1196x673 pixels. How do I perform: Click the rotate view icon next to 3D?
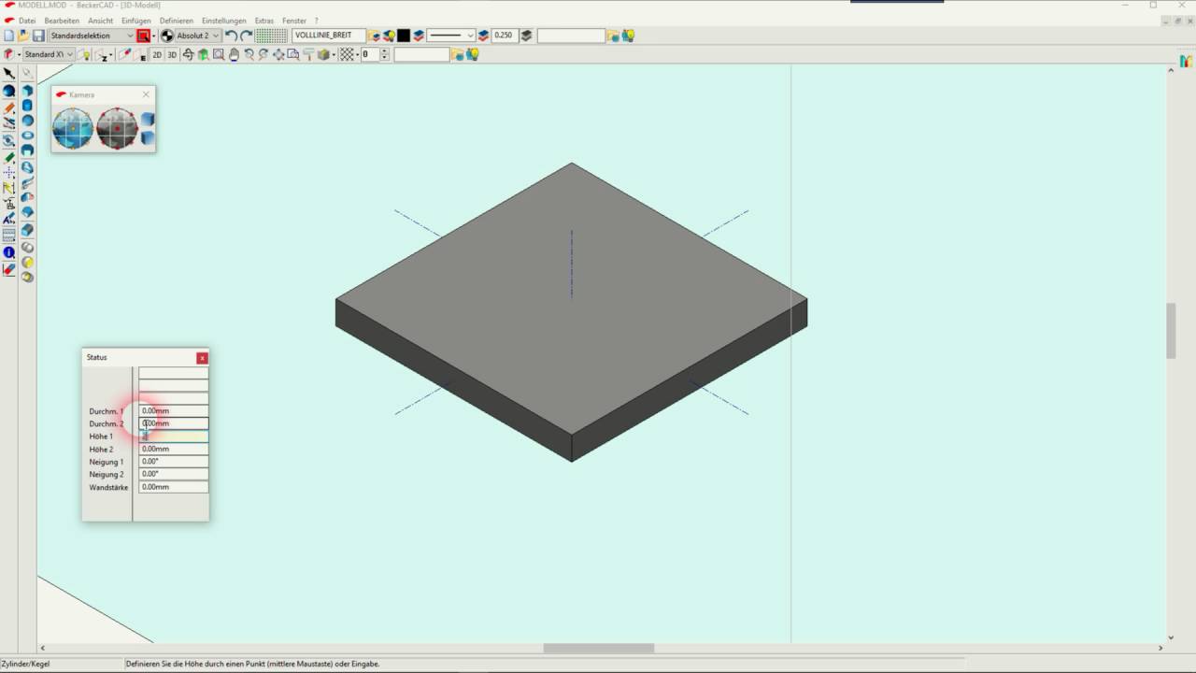(x=188, y=54)
